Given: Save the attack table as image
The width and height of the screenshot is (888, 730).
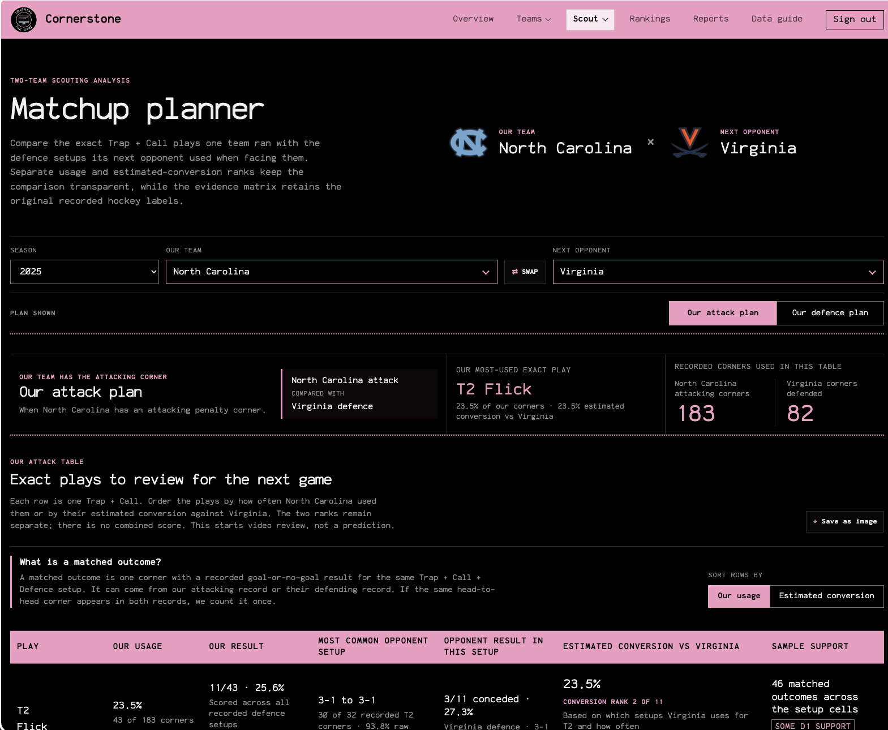Looking at the screenshot, I should click(845, 522).
